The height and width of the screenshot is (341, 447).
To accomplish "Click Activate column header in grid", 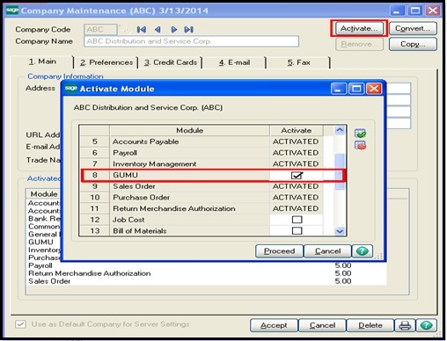I will [297, 130].
